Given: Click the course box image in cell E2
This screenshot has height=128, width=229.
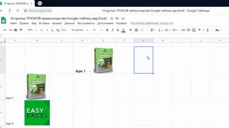Looking at the screenshot, I should [x=103, y=60].
